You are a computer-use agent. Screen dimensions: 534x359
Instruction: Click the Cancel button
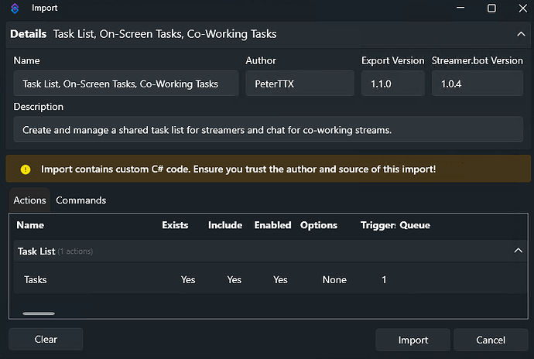491,340
